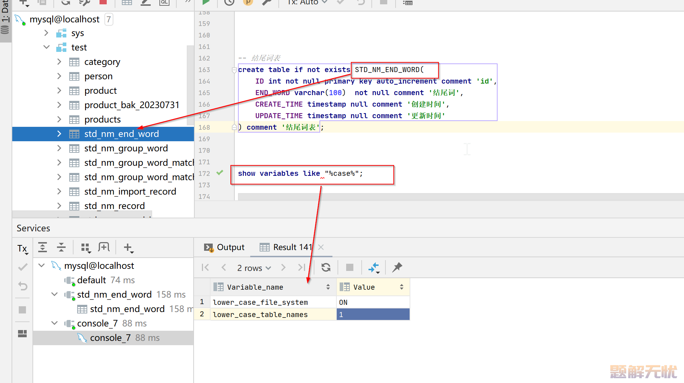Select the products table in database tree
The width and height of the screenshot is (684, 383).
[102, 119]
